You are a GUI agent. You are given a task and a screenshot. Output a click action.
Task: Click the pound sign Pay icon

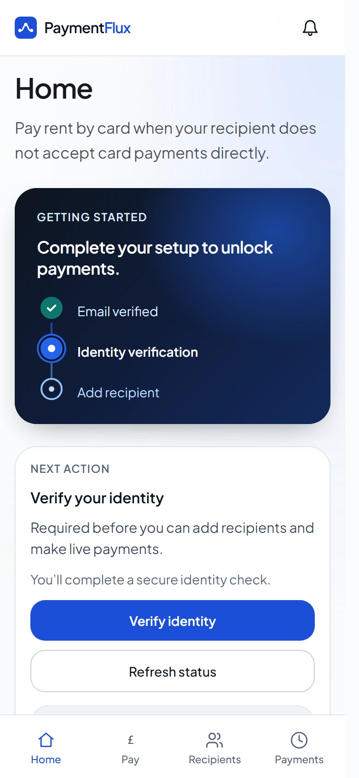(x=131, y=740)
